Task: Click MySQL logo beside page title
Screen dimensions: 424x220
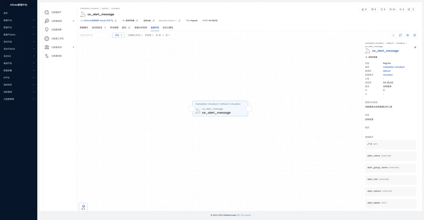Action: 83,14
